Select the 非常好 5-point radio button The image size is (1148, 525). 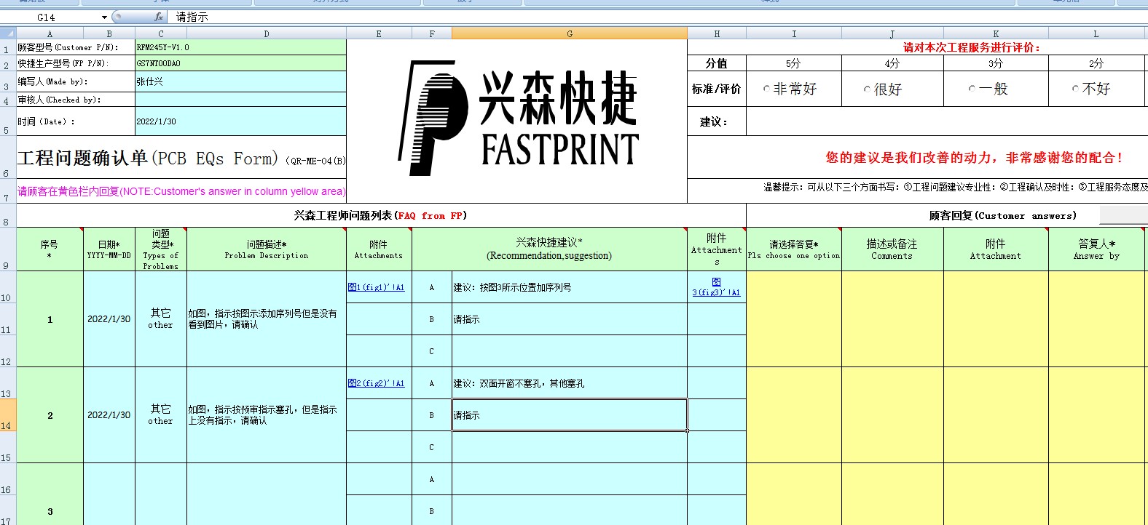pos(766,89)
